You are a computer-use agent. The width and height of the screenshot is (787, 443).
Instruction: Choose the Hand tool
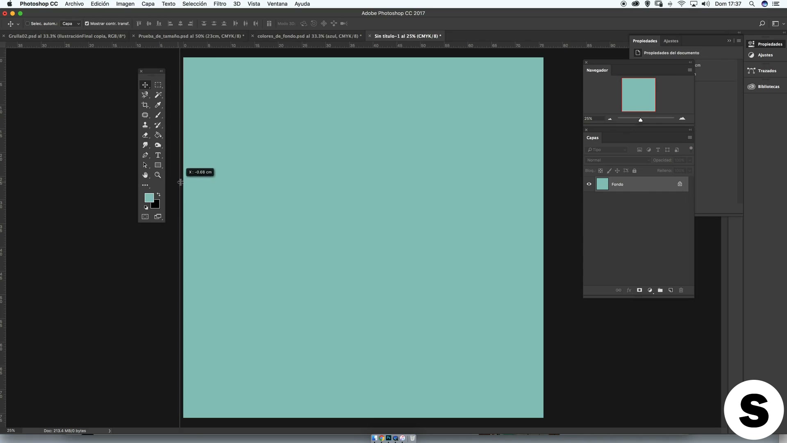coord(145,175)
